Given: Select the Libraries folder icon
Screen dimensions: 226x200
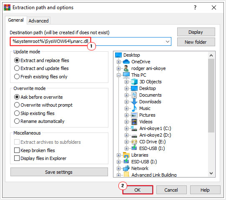Looking at the screenshot, I should 126,155.
